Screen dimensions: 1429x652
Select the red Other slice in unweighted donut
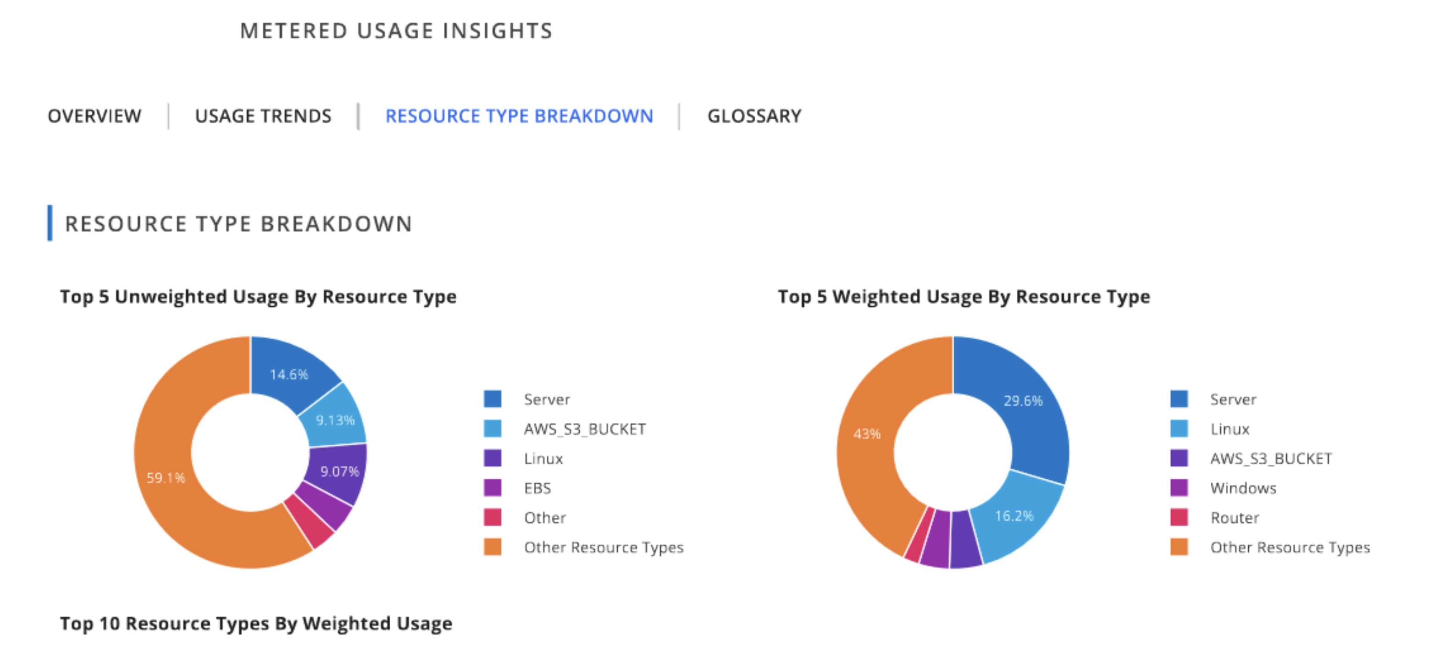pos(310,522)
